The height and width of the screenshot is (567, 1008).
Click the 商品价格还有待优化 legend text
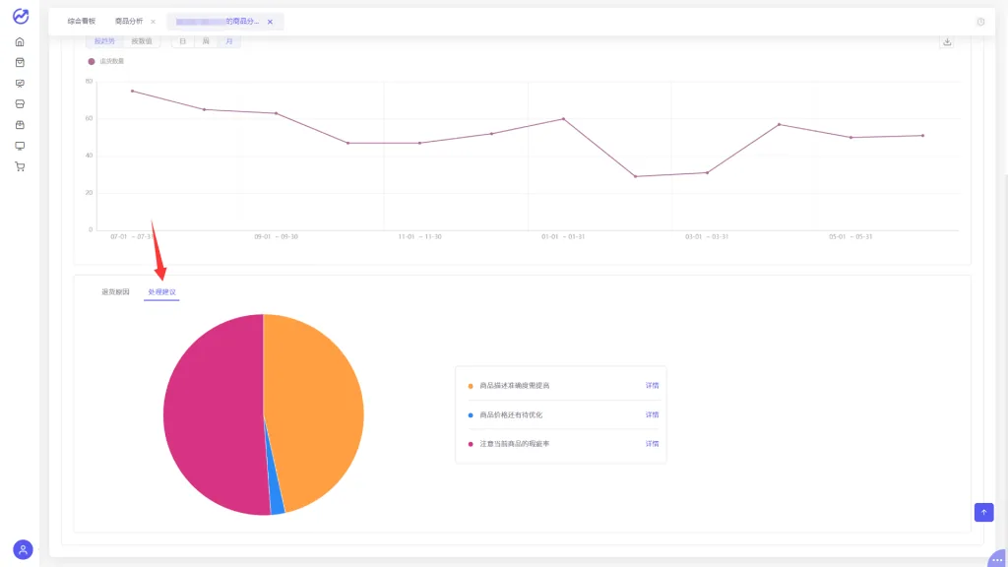[x=511, y=414]
